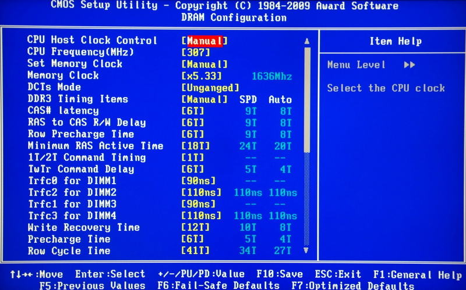
Task: Click the Set Memory Clock label
Action: tap(75, 63)
